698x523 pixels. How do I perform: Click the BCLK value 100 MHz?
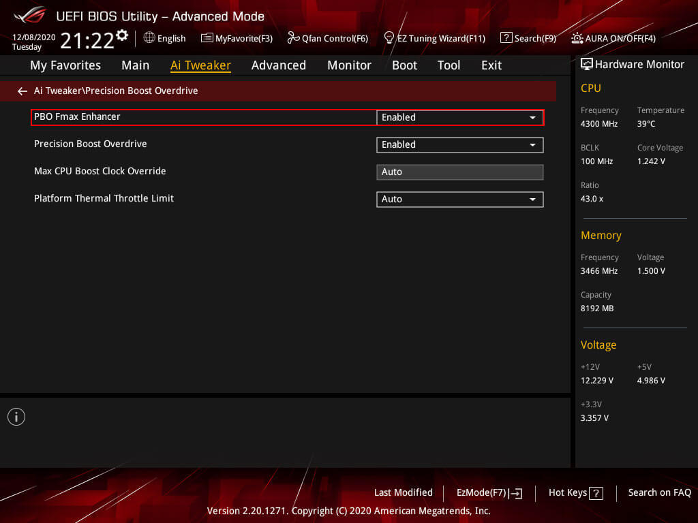pyautogui.click(x=596, y=161)
